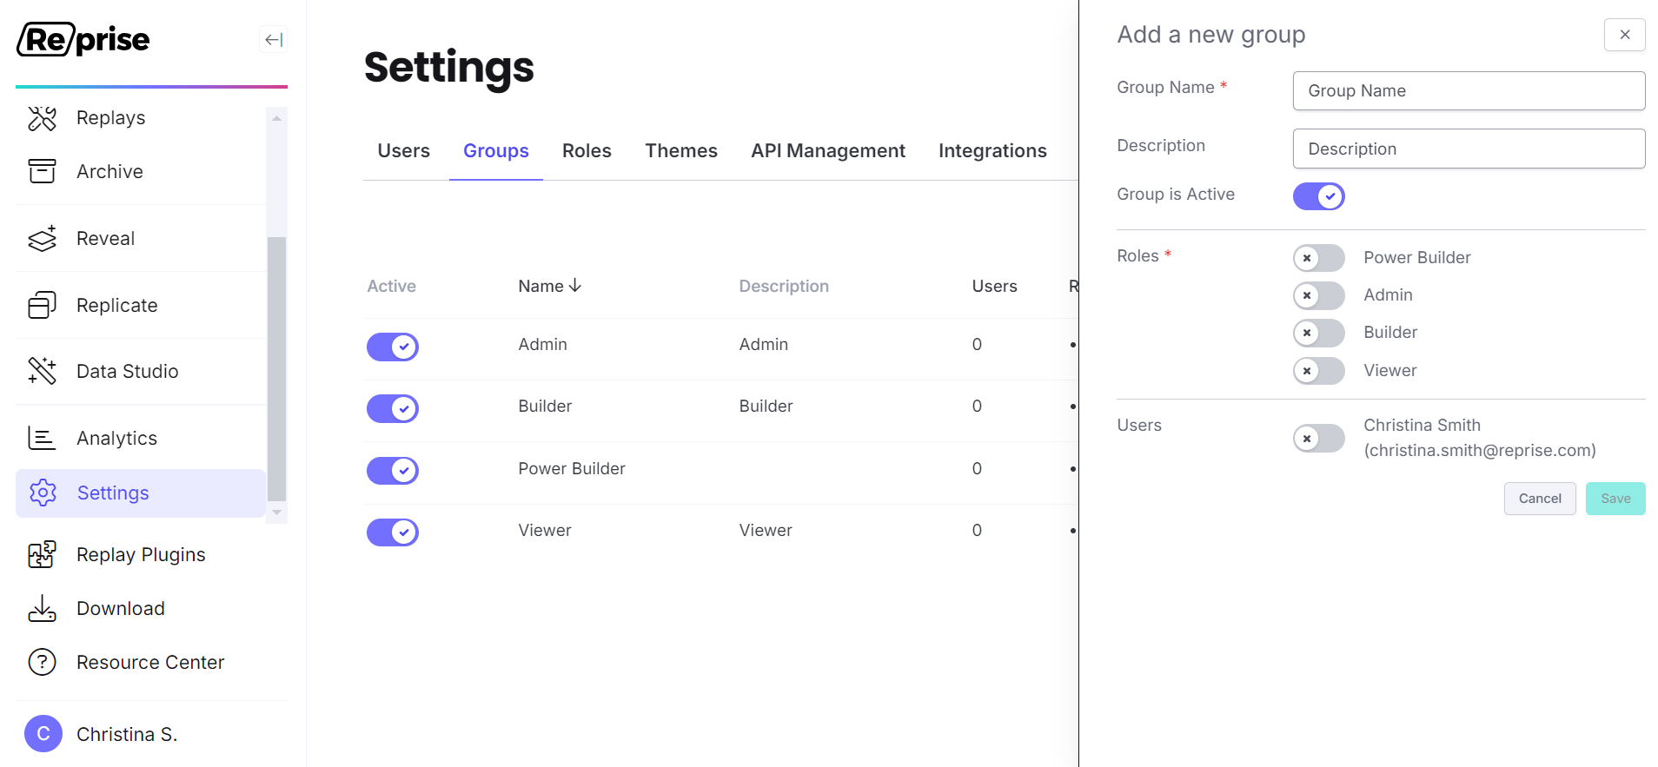
Task: Click the Christina S. avatar circle
Action: (43, 734)
